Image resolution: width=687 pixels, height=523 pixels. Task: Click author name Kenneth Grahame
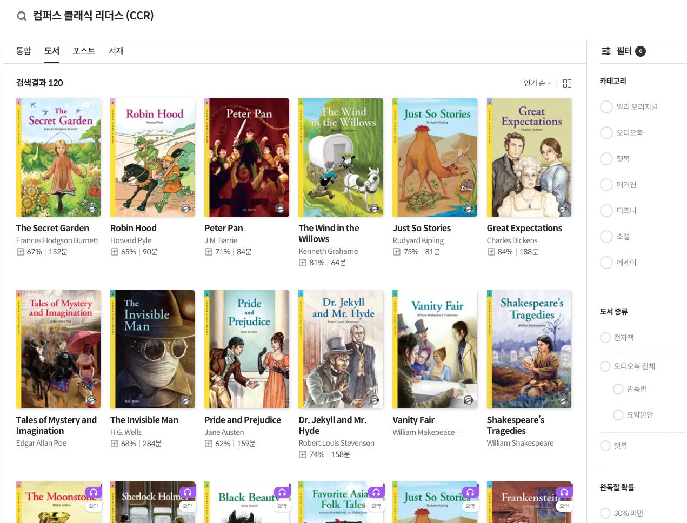point(328,251)
